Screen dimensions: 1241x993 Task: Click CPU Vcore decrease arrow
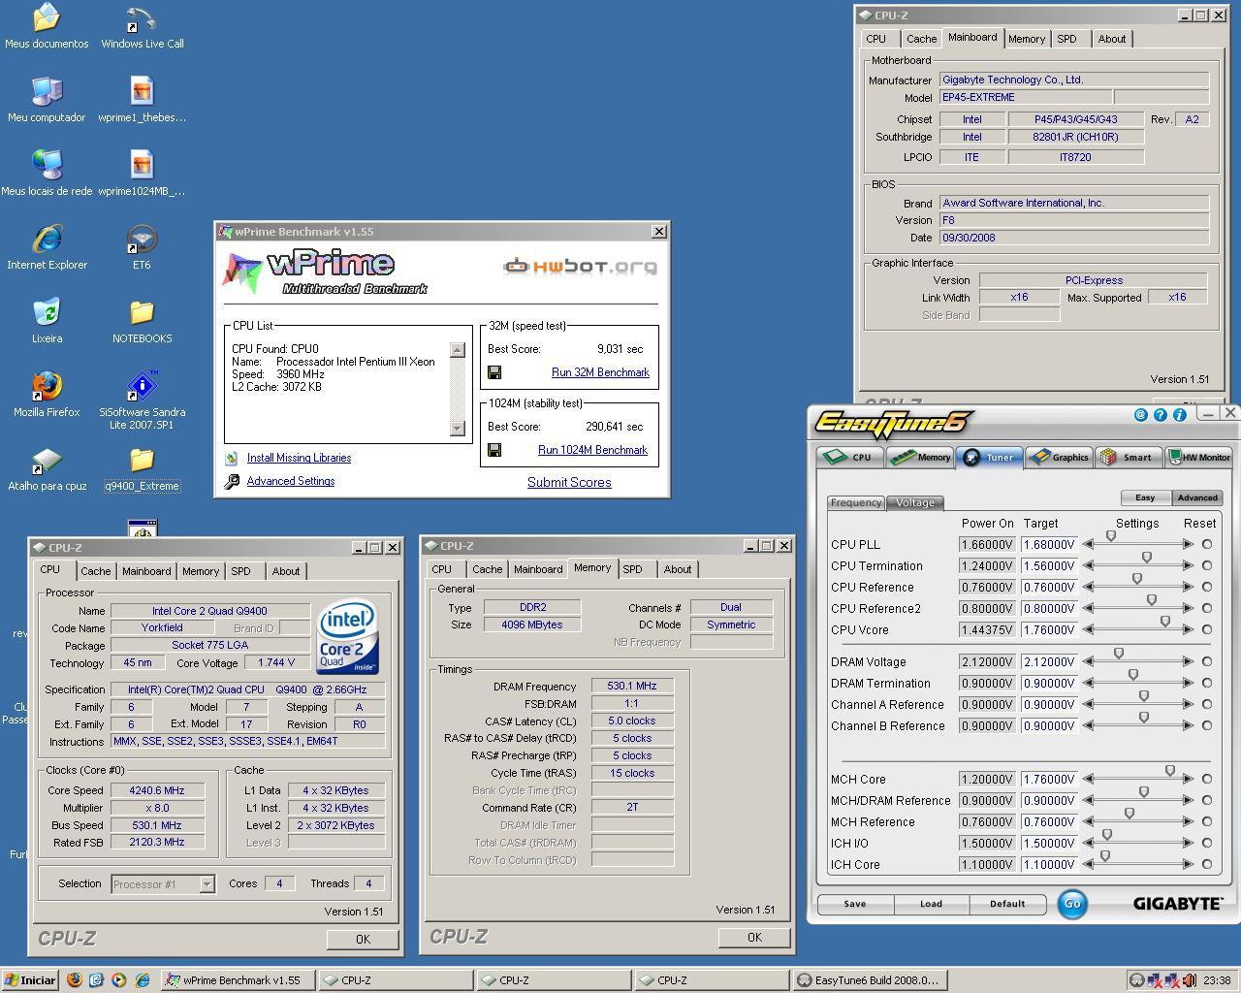[x=1088, y=629]
